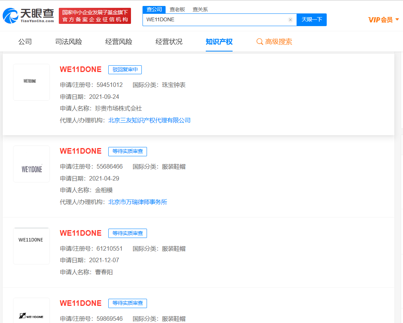Click 等待实质审查 tag on 55686466 entry
The image size is (403, 323).
click(x=128, y=151)
